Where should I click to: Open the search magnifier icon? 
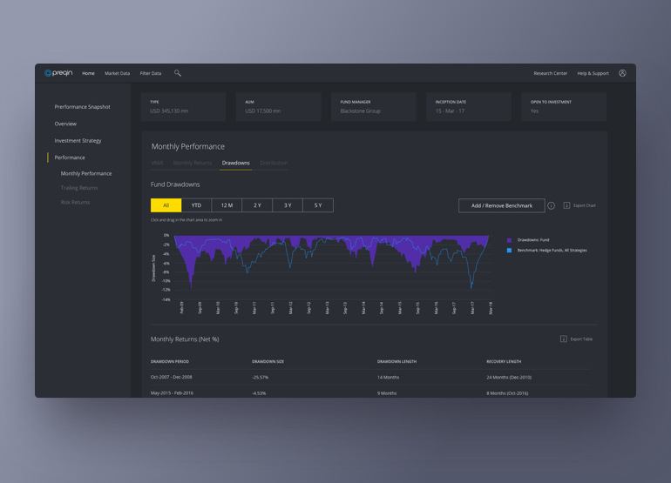pyautogui.click(x=178, y=73)
